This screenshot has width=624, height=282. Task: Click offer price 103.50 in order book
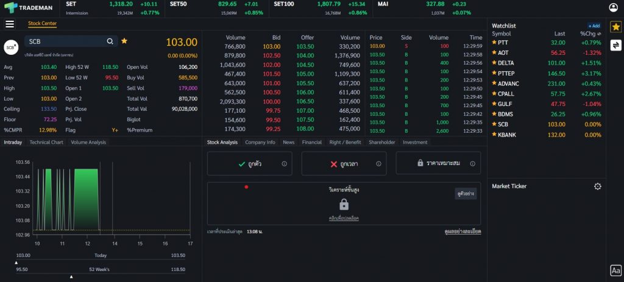click(x=305, y=46)
